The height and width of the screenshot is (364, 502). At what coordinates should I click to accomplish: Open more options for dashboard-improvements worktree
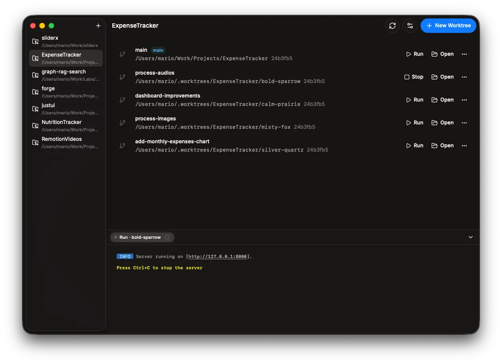(x=464, y=100)
